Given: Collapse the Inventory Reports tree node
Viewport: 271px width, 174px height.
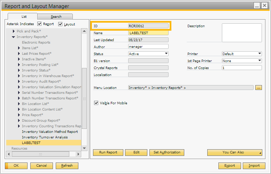Looking at the screenshot, I should tap(14, 37).
